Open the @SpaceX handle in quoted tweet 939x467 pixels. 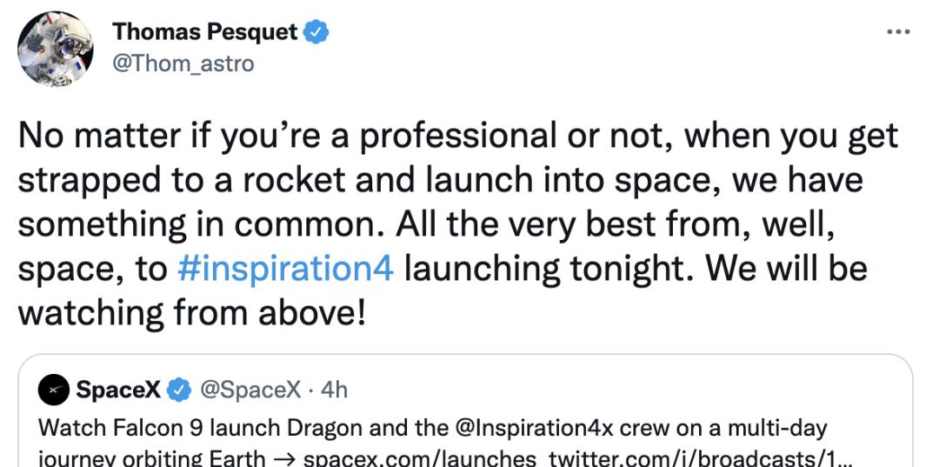(x=250, y=390)
